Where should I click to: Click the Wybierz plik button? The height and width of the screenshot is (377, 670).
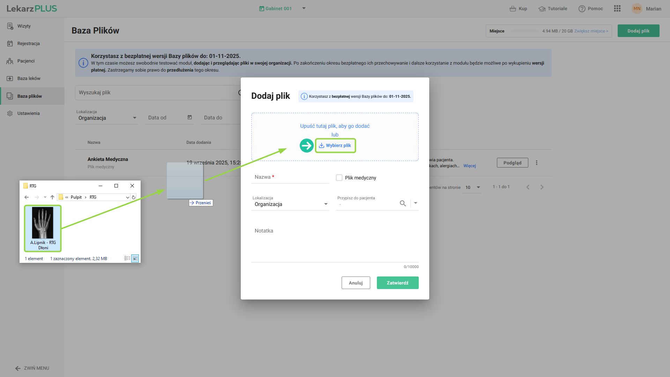(335, 146)
